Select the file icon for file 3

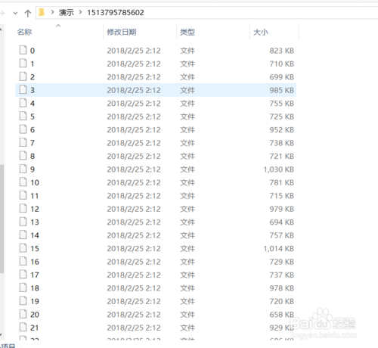tap(23, 89)
